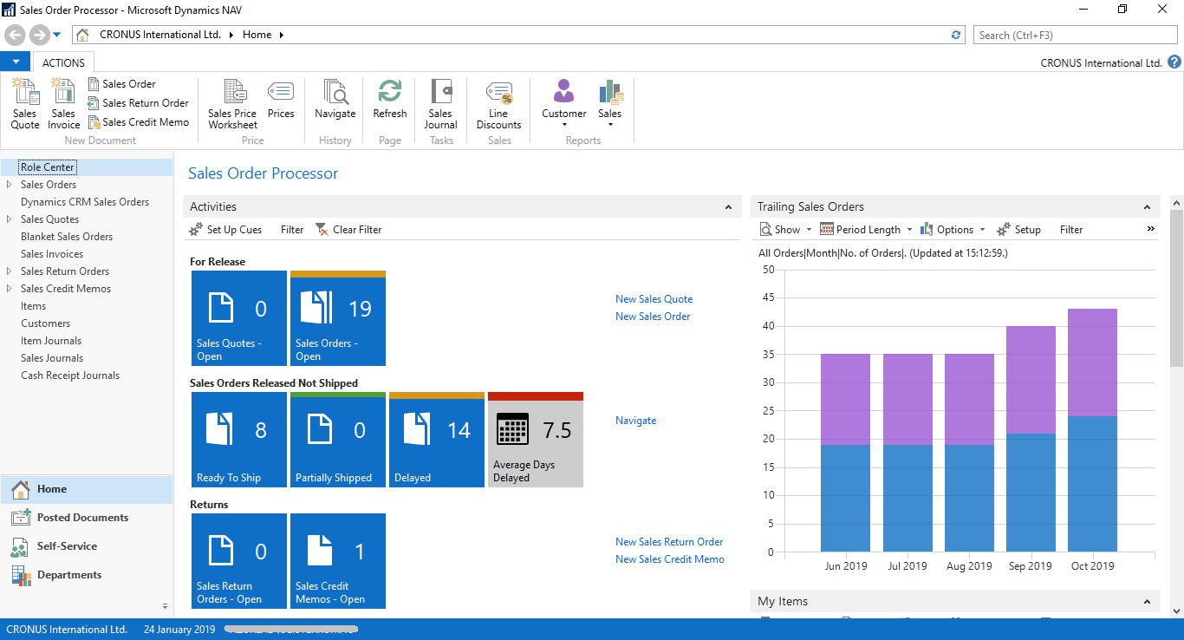Open the Sales Quotes - Open tile

coord(239,318)
